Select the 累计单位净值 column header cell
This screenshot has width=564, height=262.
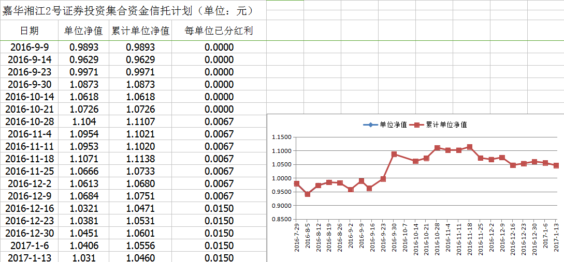140,31
